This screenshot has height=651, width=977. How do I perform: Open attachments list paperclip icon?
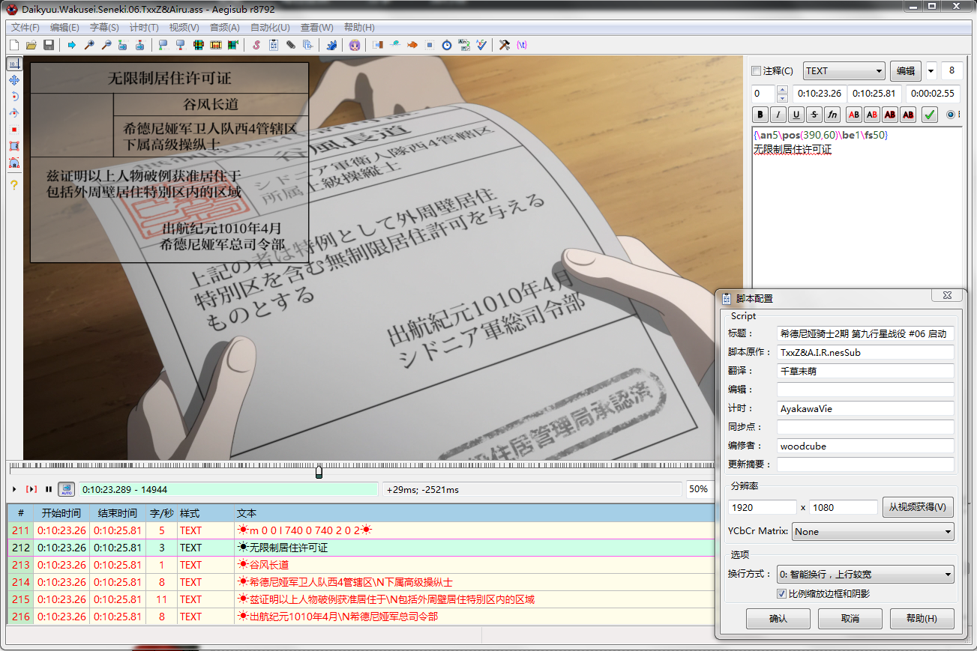click(291, 45)
